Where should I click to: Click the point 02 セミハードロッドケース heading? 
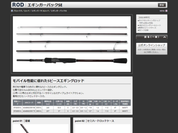click(95, 121)
